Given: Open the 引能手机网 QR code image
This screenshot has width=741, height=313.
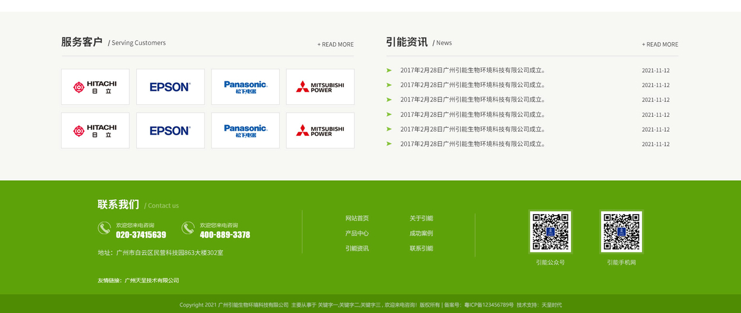Looking at the screenshot, I should point(621,232).
